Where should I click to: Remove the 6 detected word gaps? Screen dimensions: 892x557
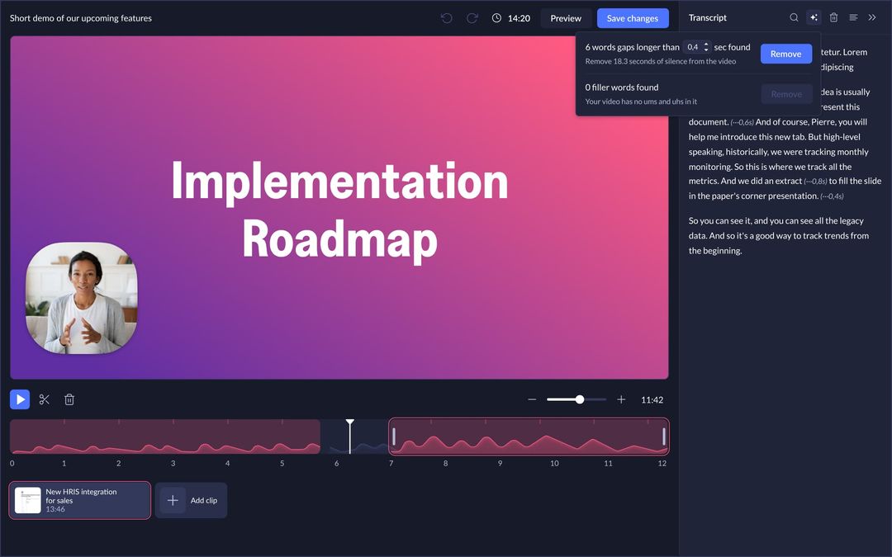(785, 53)
